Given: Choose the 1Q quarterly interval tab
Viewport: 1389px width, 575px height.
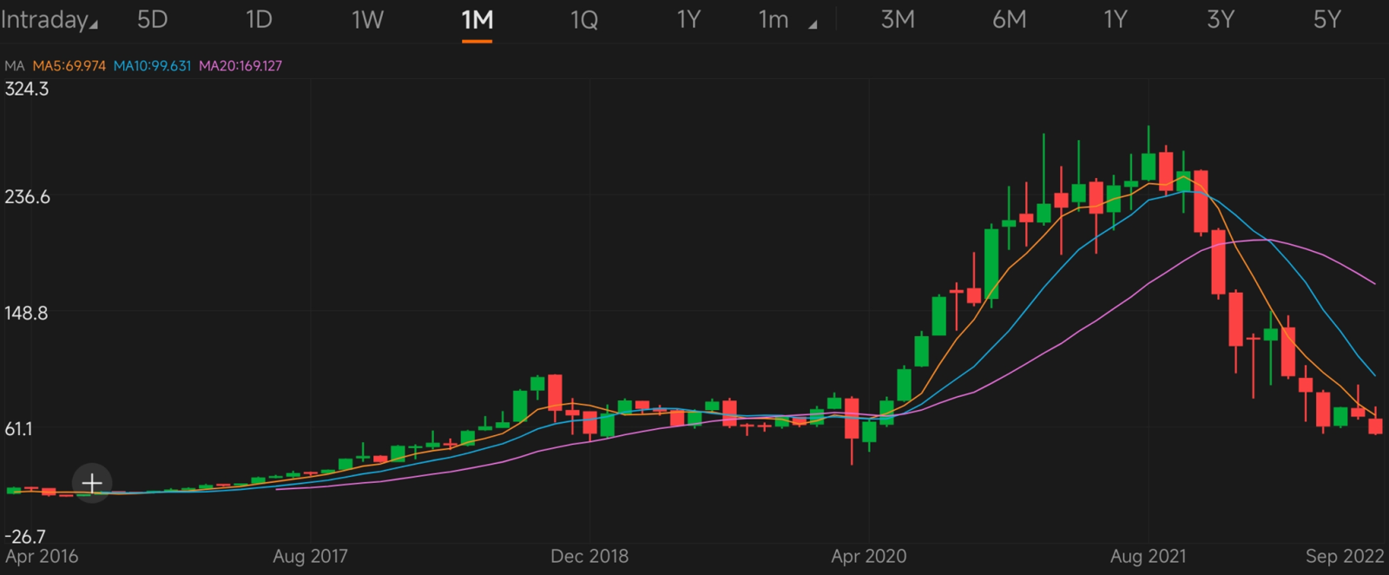Looking at the screenshot, I should coord(584,20).
